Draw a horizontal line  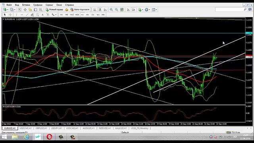tap(22, 15)
